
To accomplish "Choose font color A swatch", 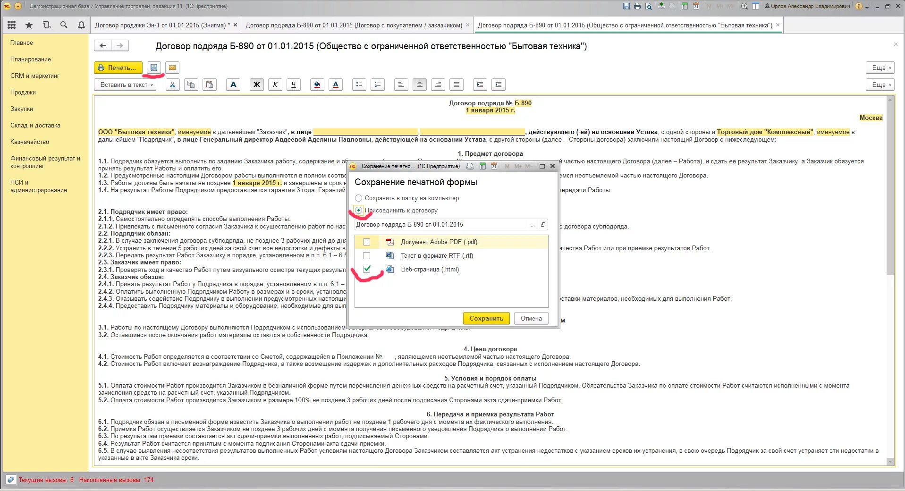I will point(336,85).
